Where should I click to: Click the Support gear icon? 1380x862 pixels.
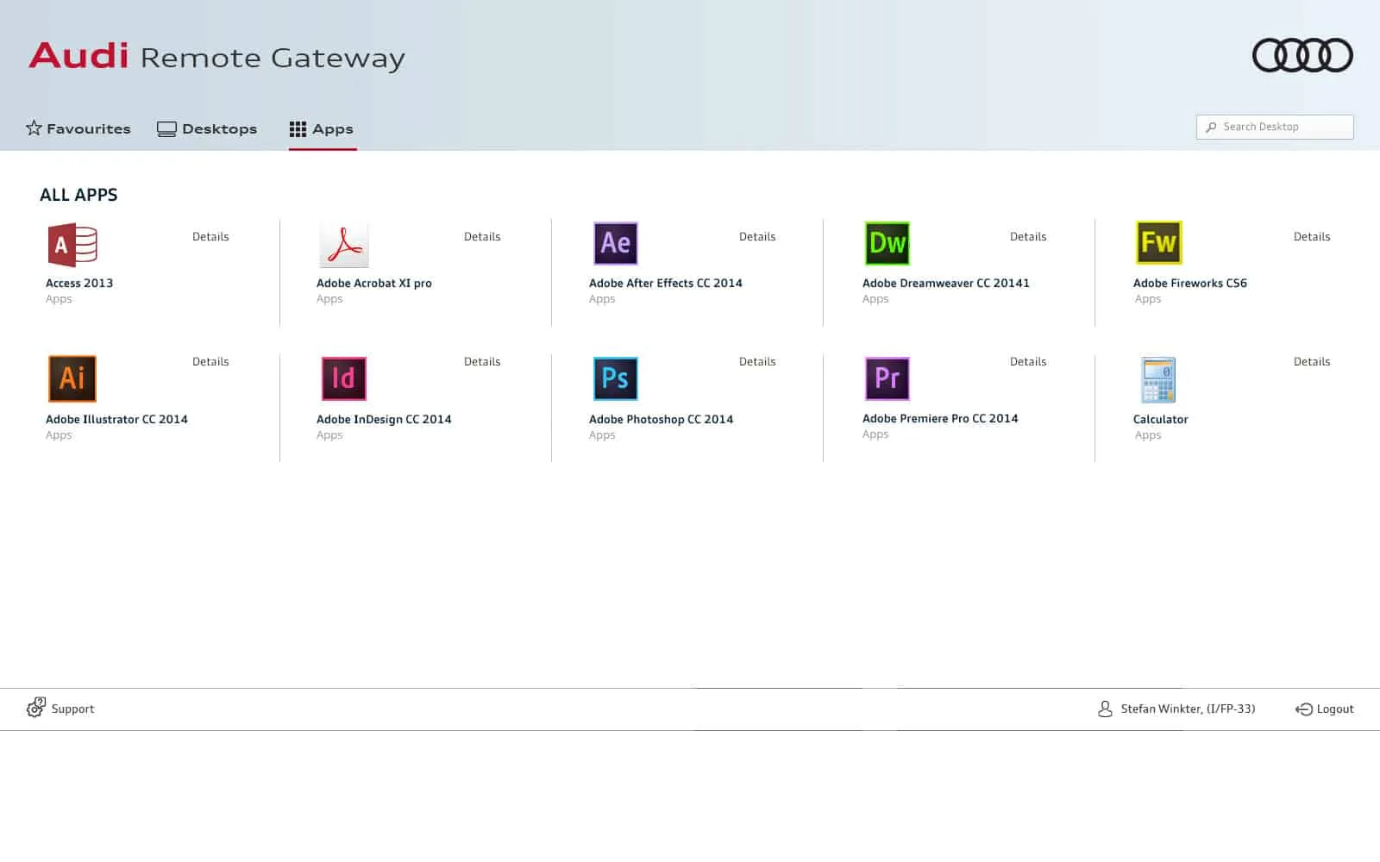(35, 708)
